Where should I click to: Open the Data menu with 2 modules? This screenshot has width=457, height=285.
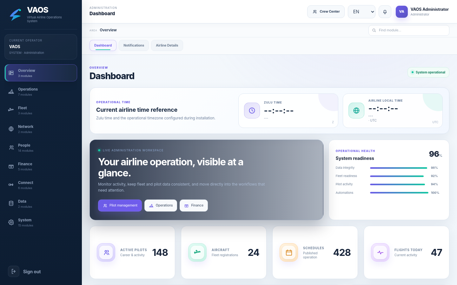coord(41,204)
